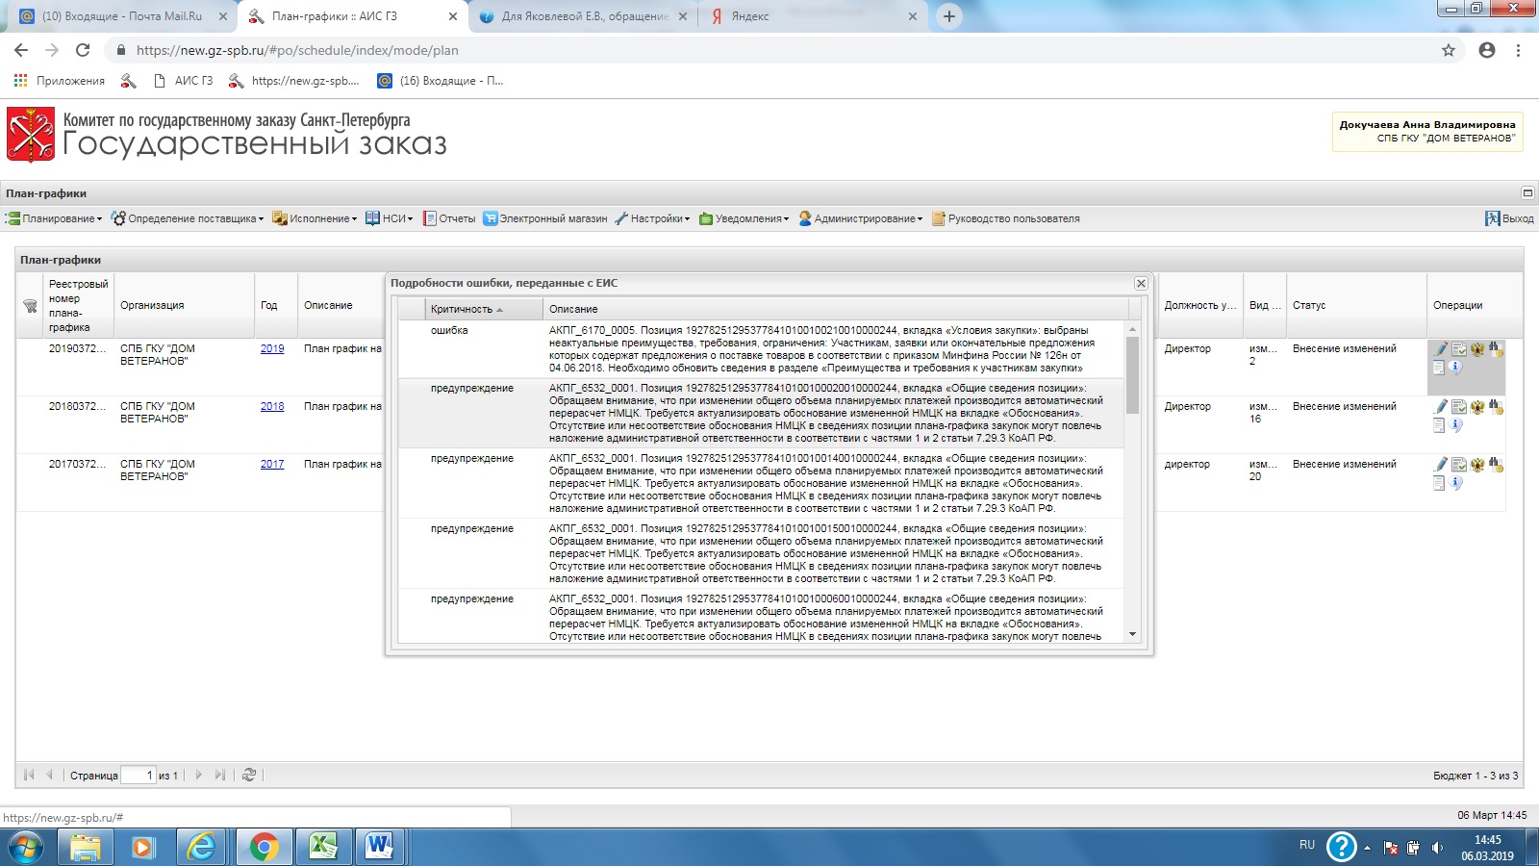Screen dimensions: 1539x866
Task: Open the Определение поставщика menu
Action: 188,218
